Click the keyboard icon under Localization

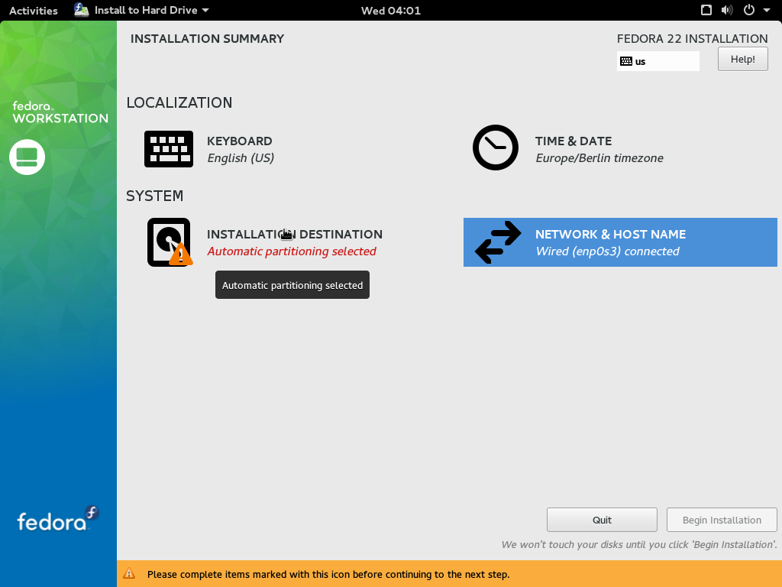click(168, 149)
